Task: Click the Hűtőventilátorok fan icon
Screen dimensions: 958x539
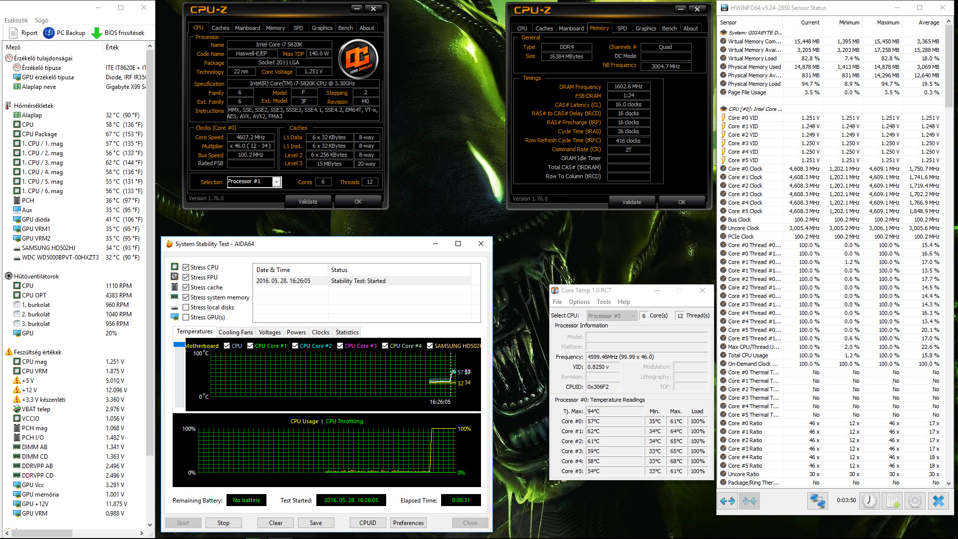Action: 8,276
